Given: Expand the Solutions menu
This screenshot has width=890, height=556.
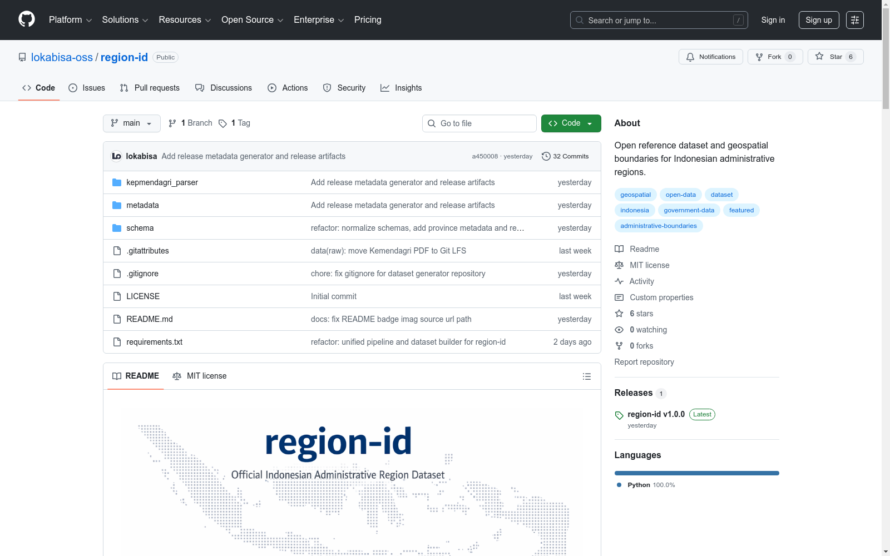Looking at the screenshot, I should click(125, 20).
